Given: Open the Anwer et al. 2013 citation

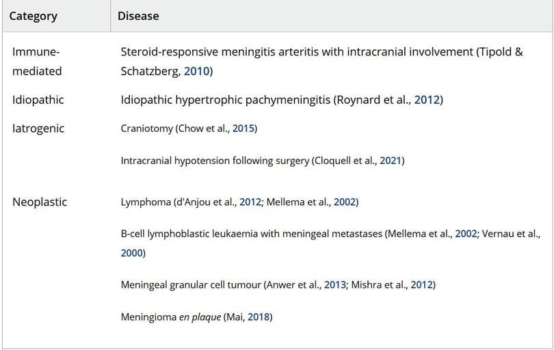Looking at the screenshot, I should 335,284.
